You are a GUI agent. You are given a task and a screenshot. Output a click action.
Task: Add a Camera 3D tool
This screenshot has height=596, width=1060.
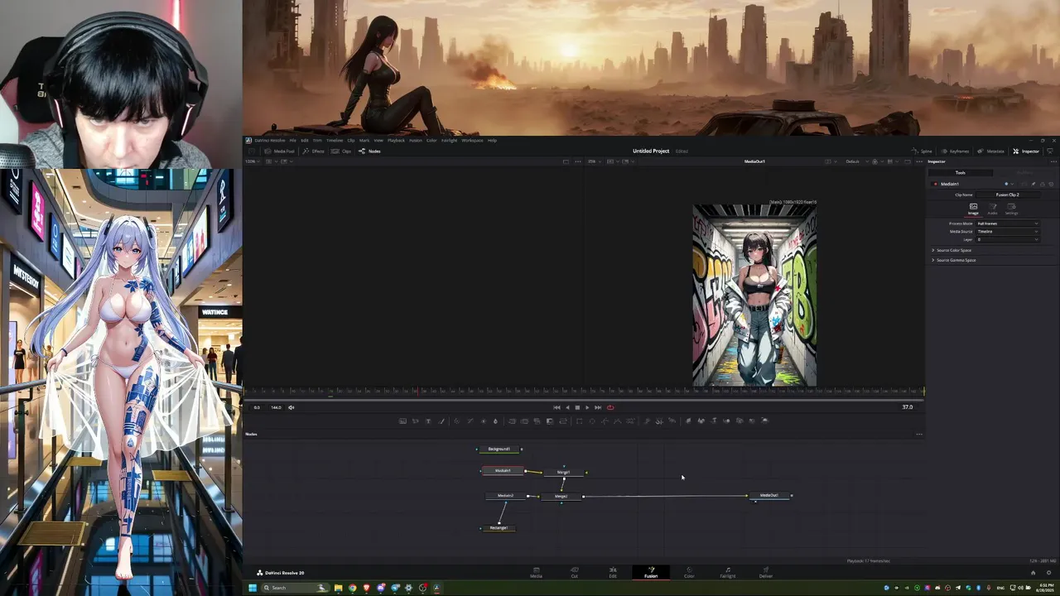pos(740,421)
